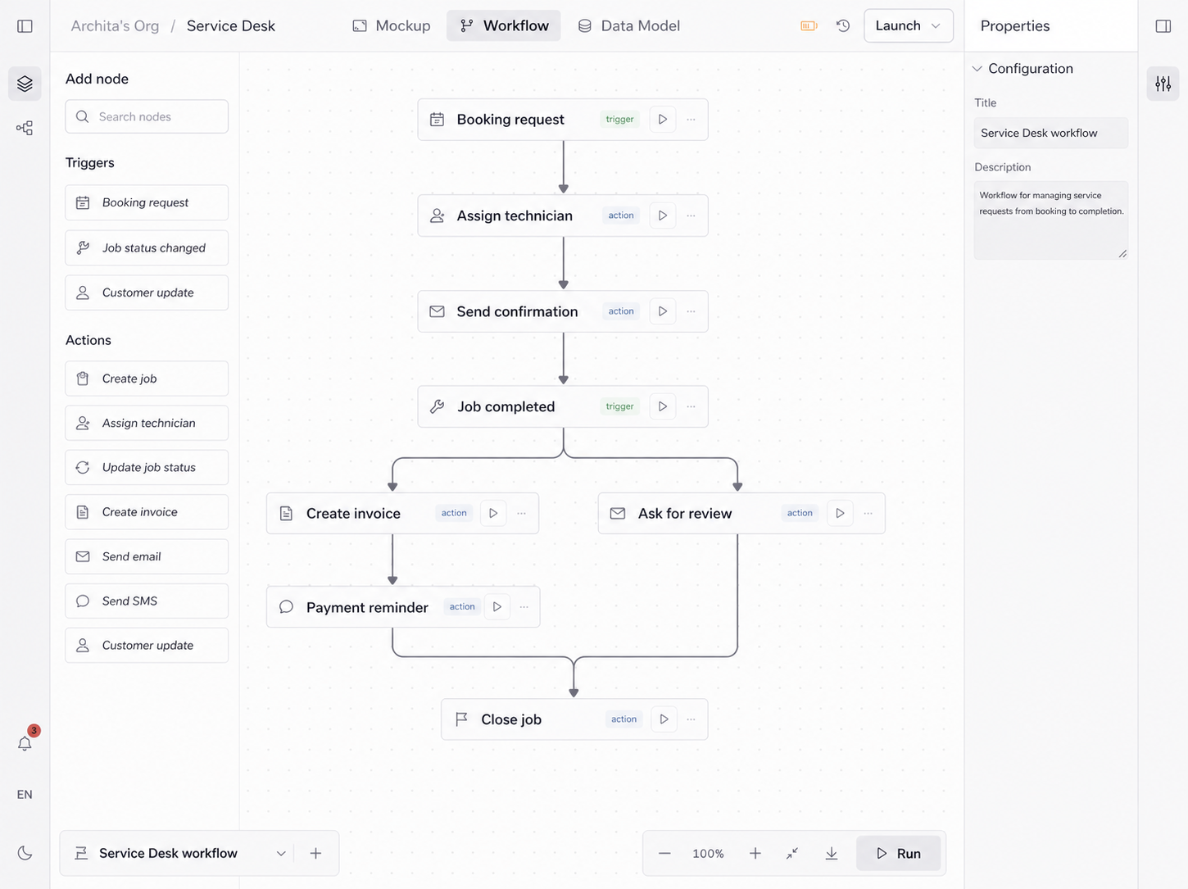Viewport: 1188px width, 889px height.
Task: Go to Archita's Org breadcrumb
Action: 115,25
